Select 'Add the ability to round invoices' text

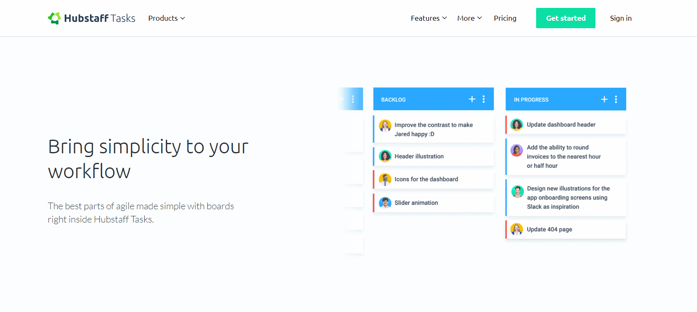(x=563, y=157)
